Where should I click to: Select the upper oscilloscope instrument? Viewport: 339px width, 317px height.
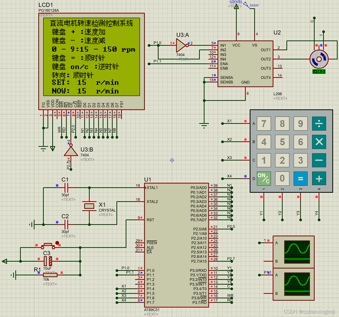click(294, 252)
